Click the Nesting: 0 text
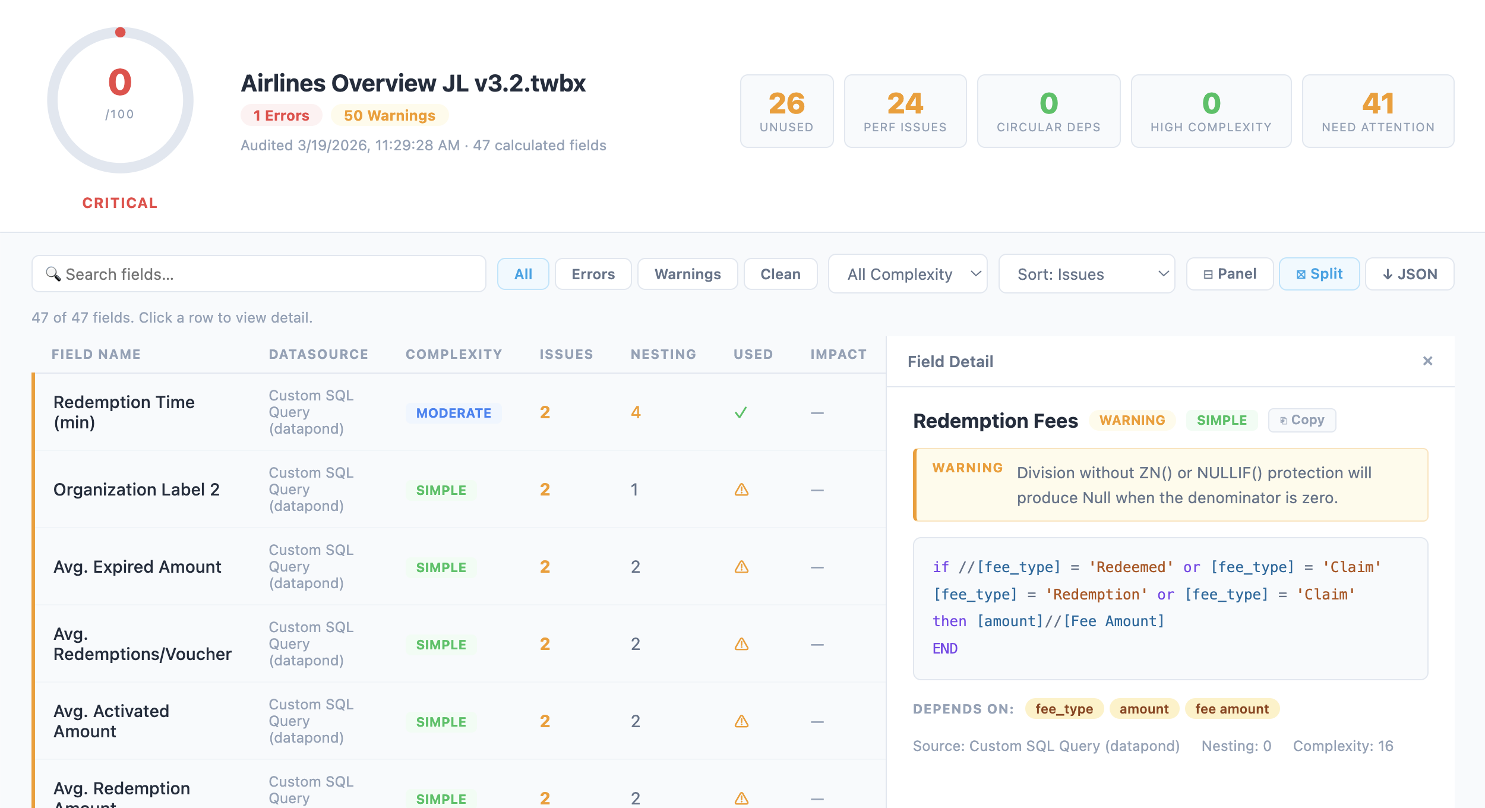This screenshot has width=1485, height=808. pyautogui.click(x=1236, y=746)
